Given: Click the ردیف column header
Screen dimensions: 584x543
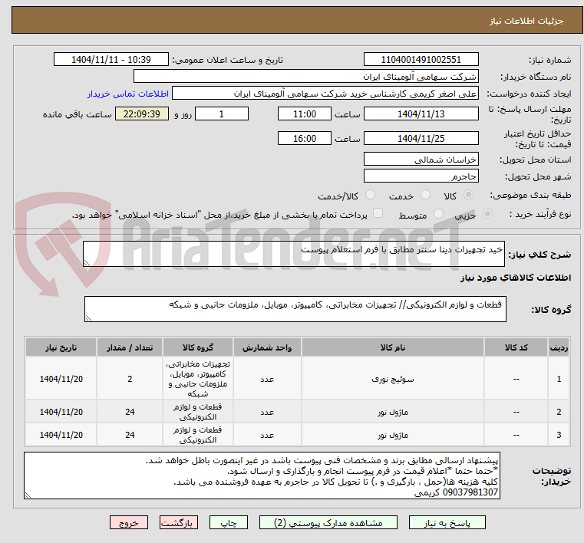Looking at the screenshot, I should tap(559, 347).
